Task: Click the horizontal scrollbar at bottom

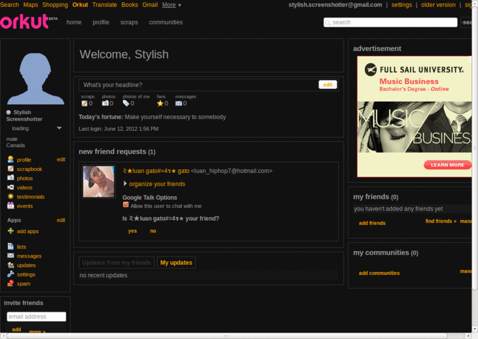Action: (226, 335)
